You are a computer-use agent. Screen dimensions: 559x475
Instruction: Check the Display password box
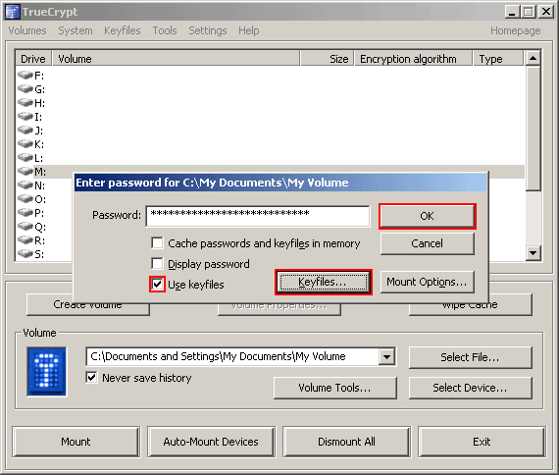coord(157,264)
